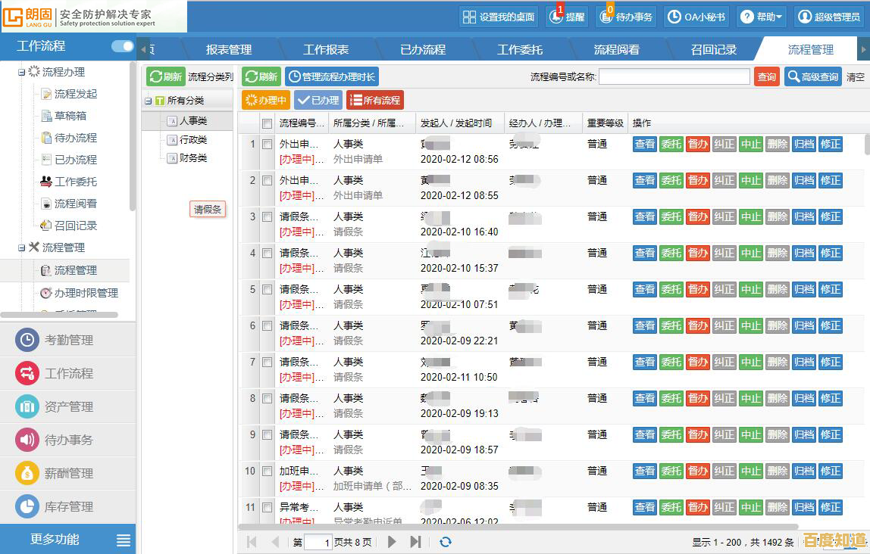Click inside the page number input box

[318, 541]
